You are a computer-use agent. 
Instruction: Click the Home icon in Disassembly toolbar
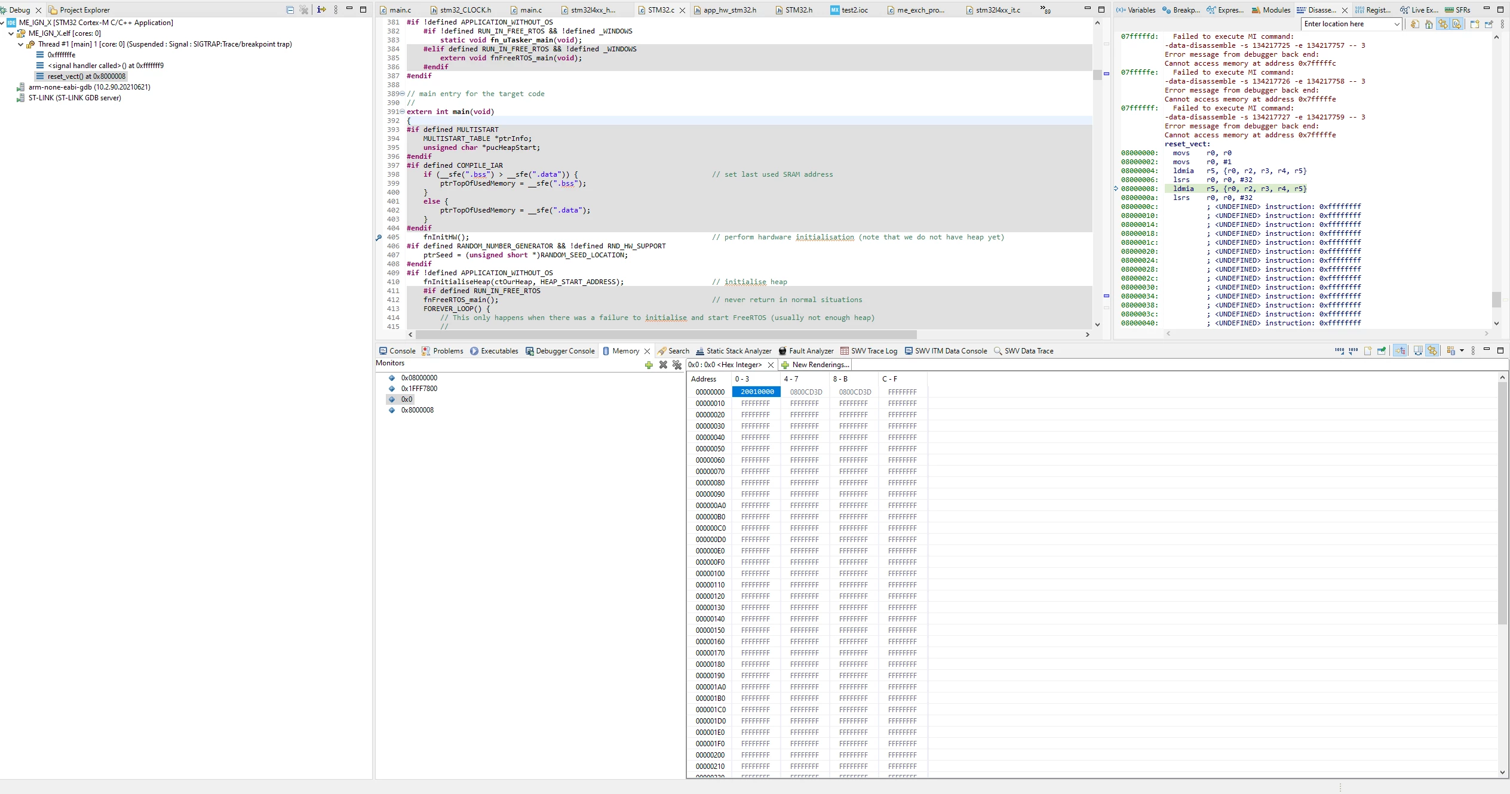(1428, 24)
